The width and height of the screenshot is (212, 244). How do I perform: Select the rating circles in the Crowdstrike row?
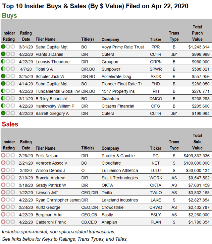[x=8, y=207]
